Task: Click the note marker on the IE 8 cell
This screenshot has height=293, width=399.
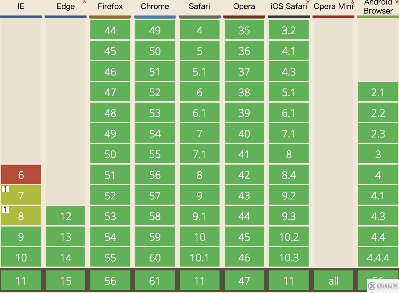Action: 5,210
